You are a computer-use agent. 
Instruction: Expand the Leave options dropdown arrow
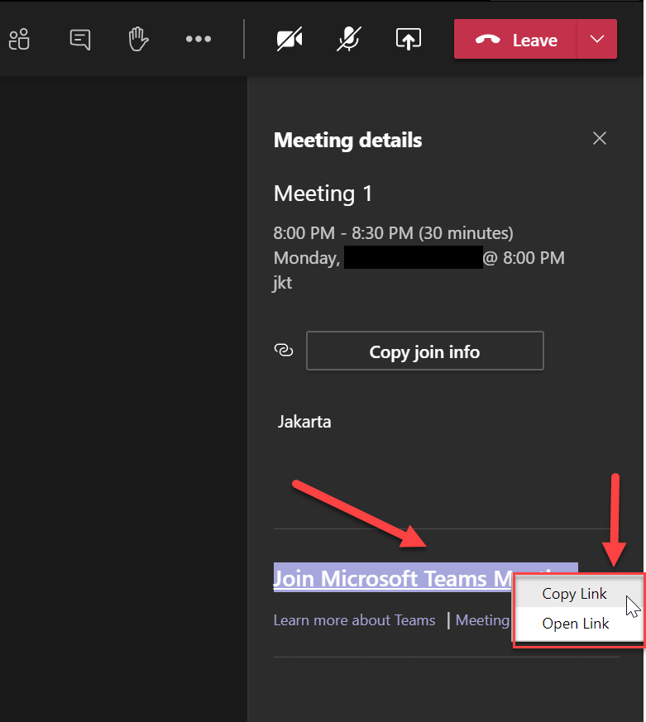[597, 39]
